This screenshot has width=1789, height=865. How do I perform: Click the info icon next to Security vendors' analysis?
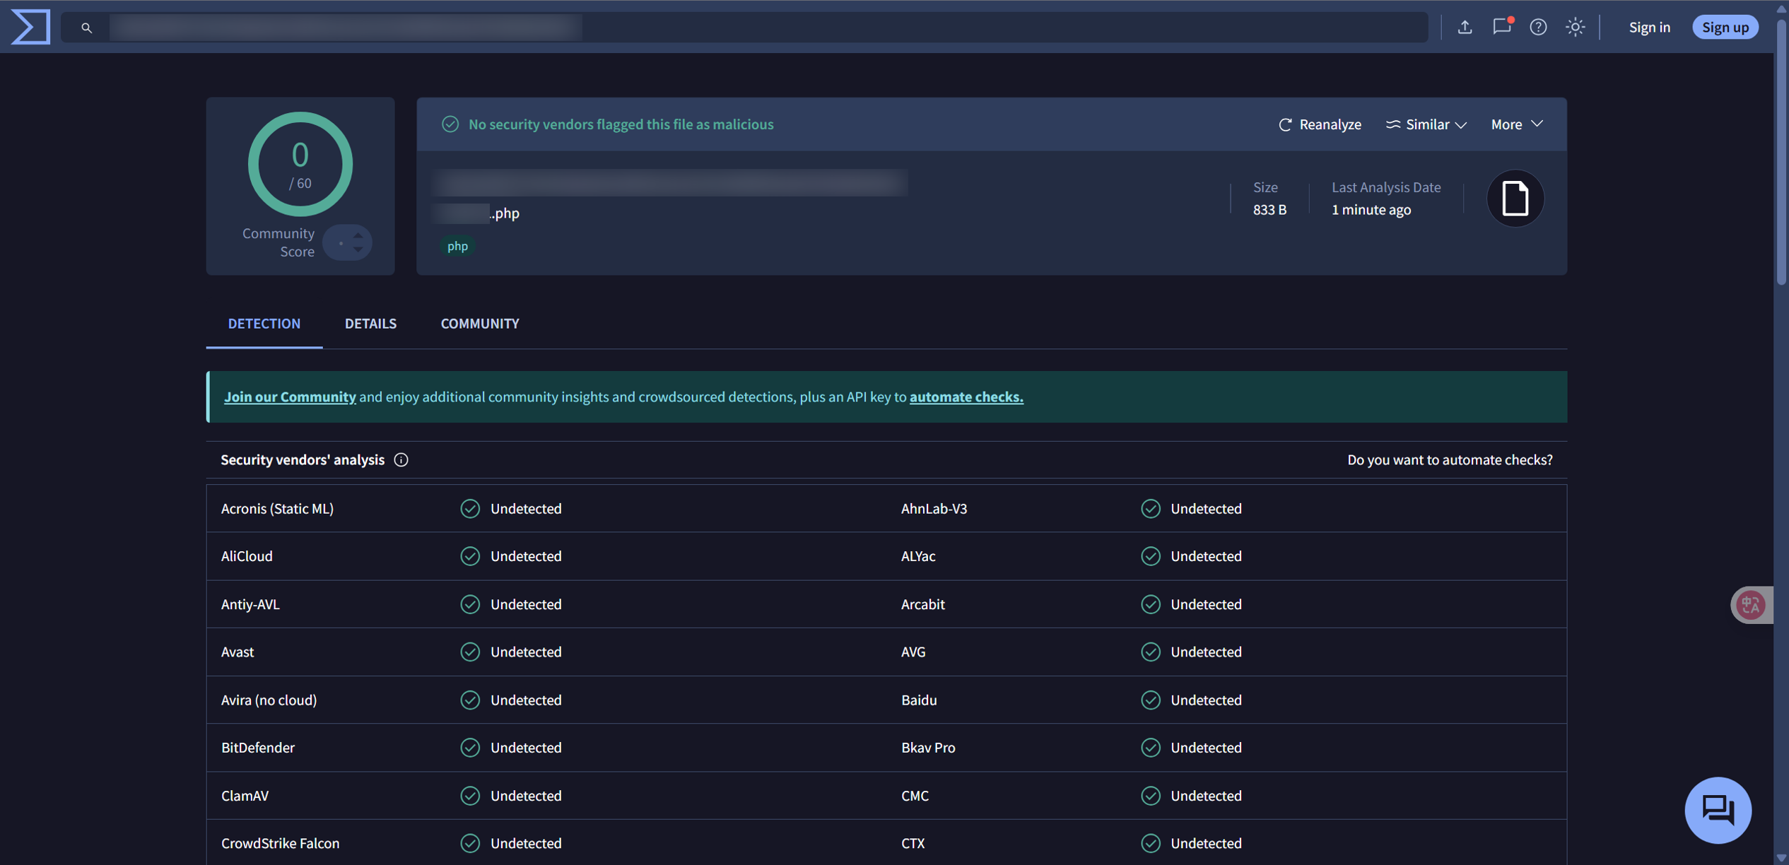pyautogui.click(x=401, y=460)
